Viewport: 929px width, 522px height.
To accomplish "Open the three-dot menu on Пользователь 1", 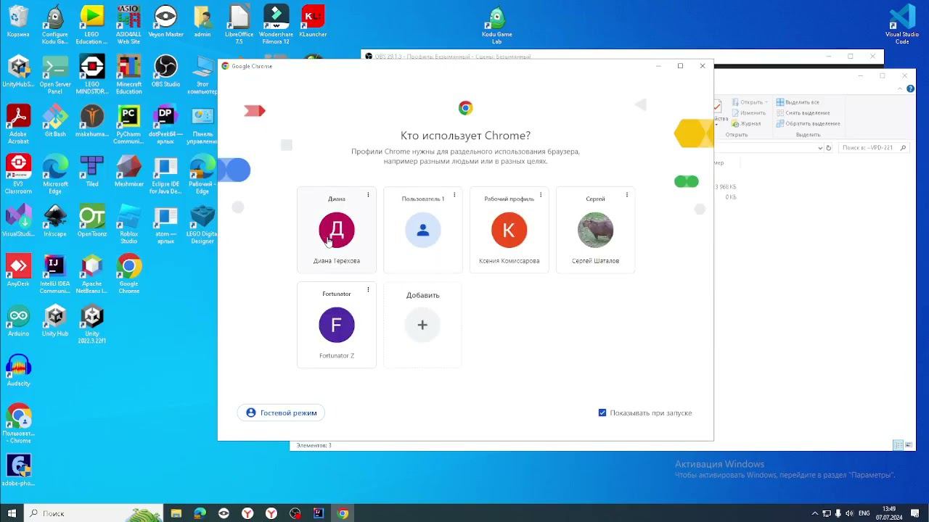I will 454,195.
